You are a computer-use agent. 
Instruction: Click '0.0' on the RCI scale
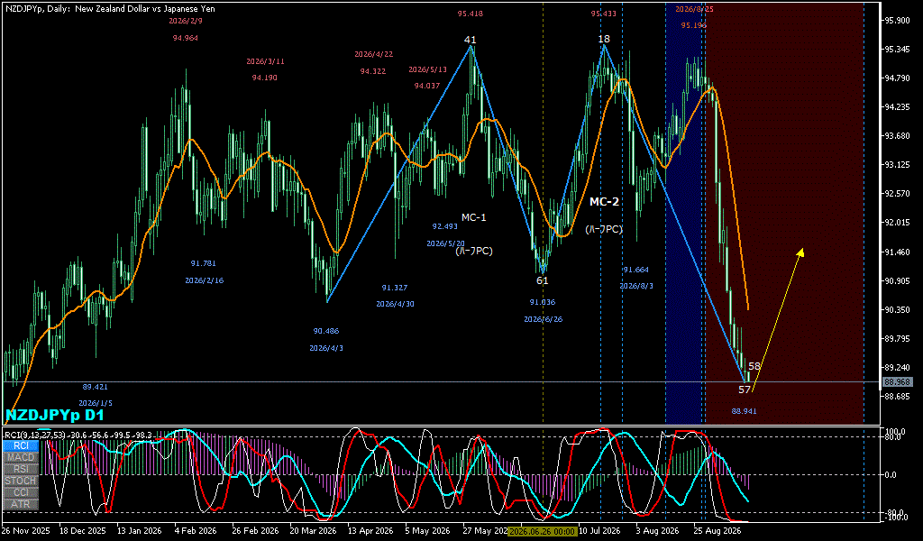pyautogui.click(x=891, y=474)
